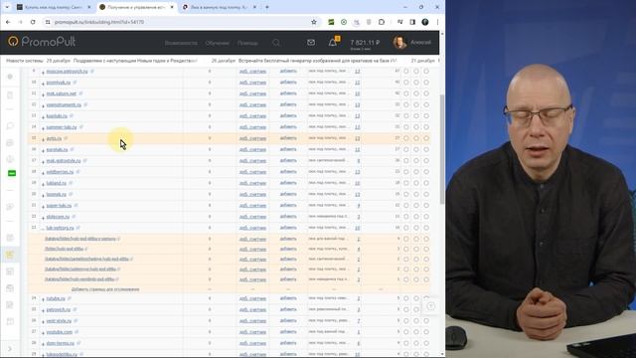Expand the youtube.com domain row

click(x=43, y=333)
